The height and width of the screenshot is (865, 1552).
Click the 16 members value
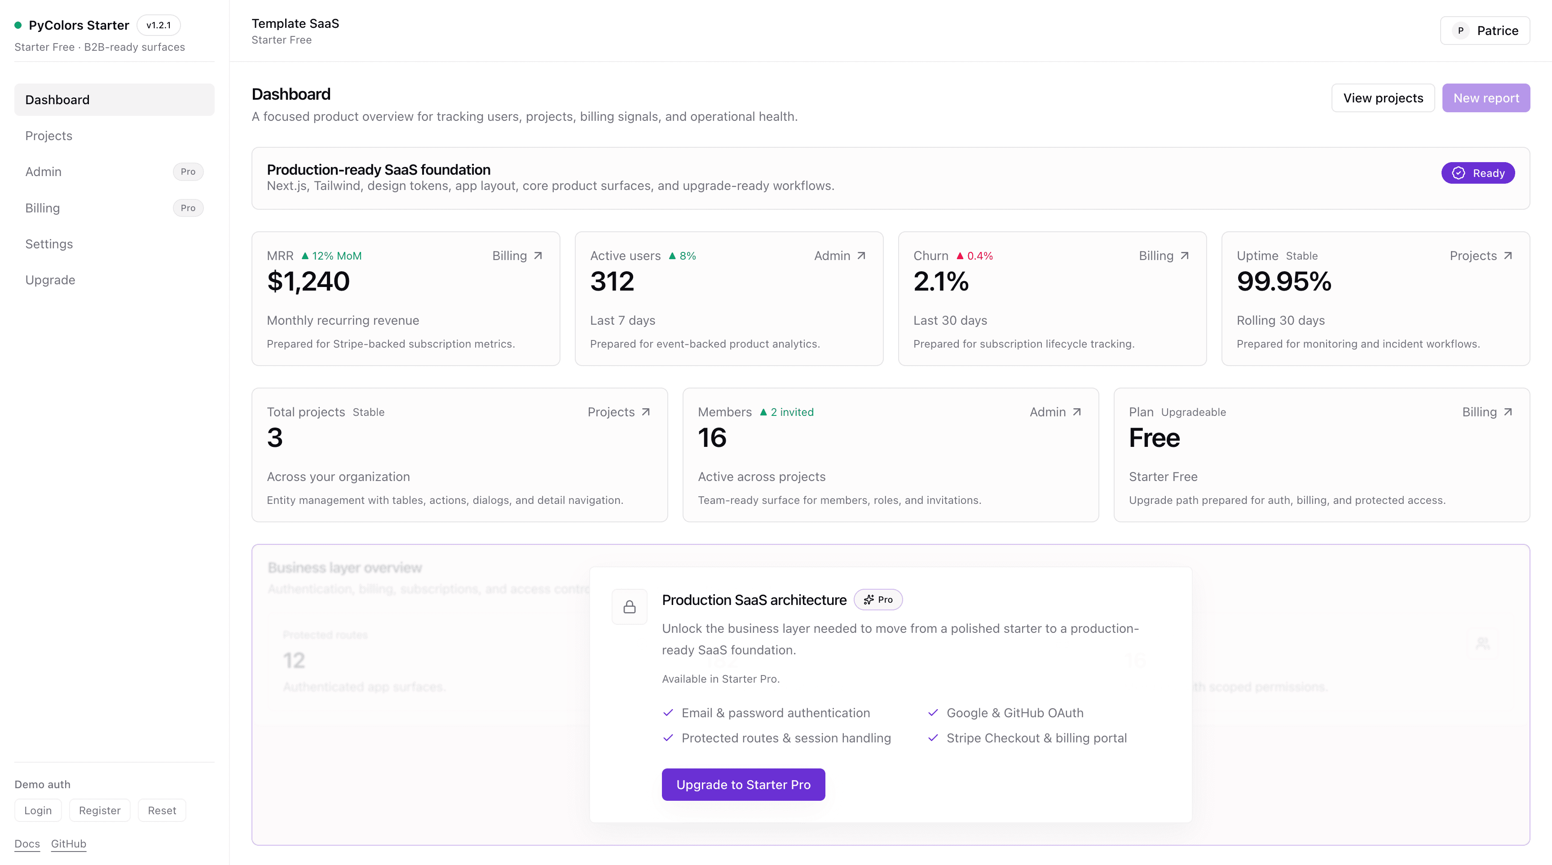pos(712,438)
